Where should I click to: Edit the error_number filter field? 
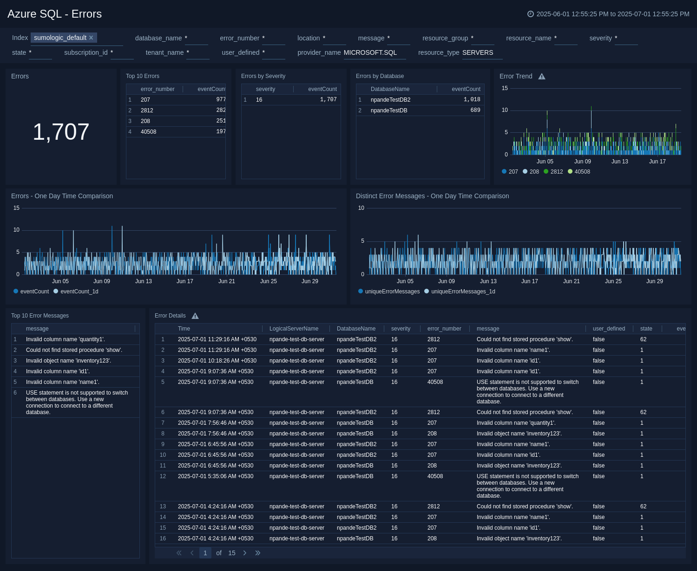click(x=274, y=39)
